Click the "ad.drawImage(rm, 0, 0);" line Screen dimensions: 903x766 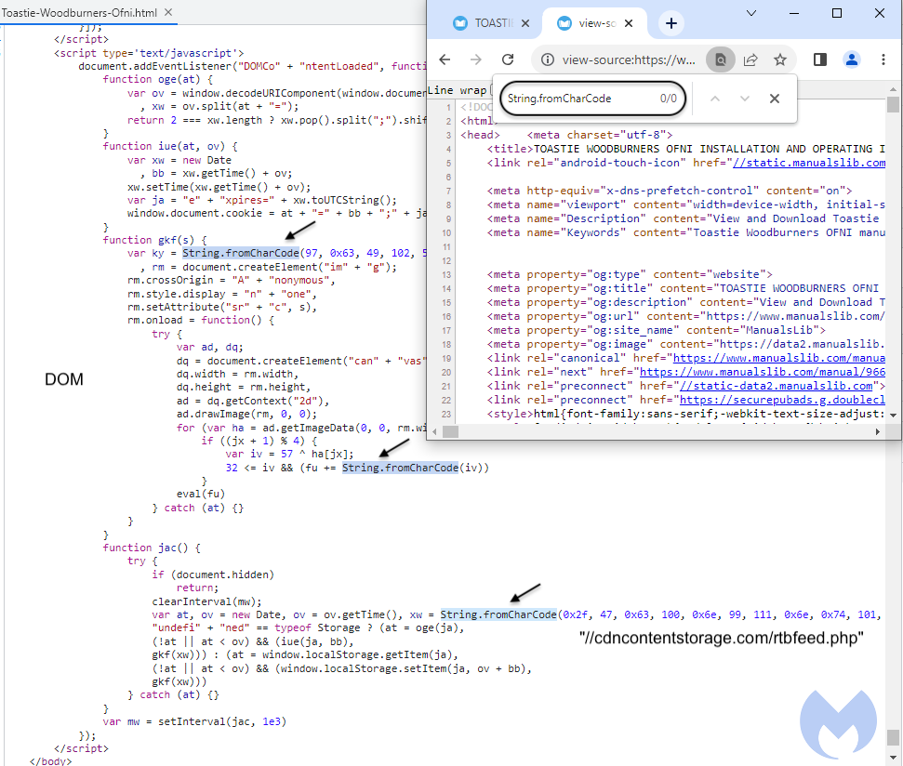[x=246, y=415]
